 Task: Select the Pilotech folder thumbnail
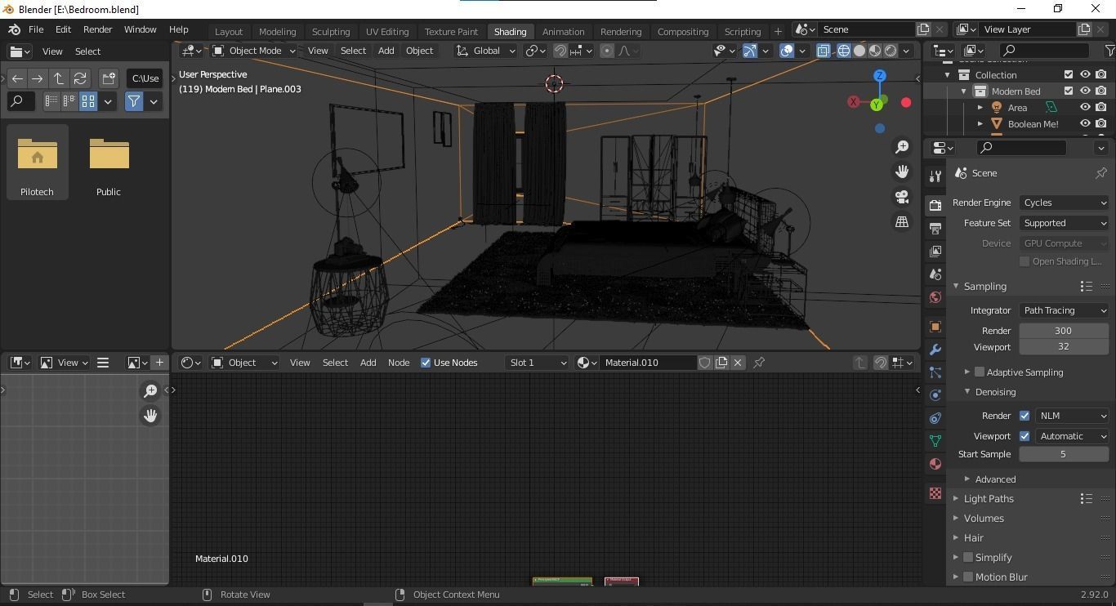(x=38, y=163)
